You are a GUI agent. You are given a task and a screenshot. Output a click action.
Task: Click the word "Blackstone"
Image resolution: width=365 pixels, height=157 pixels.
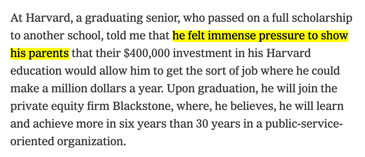click(x=141, y=106)
